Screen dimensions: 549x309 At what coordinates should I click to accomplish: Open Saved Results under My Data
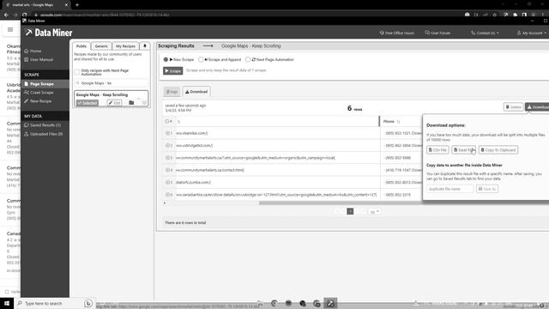point(42,125)
